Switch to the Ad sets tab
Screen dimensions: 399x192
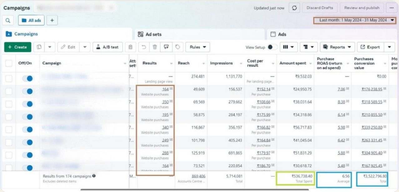coord(200,34)
